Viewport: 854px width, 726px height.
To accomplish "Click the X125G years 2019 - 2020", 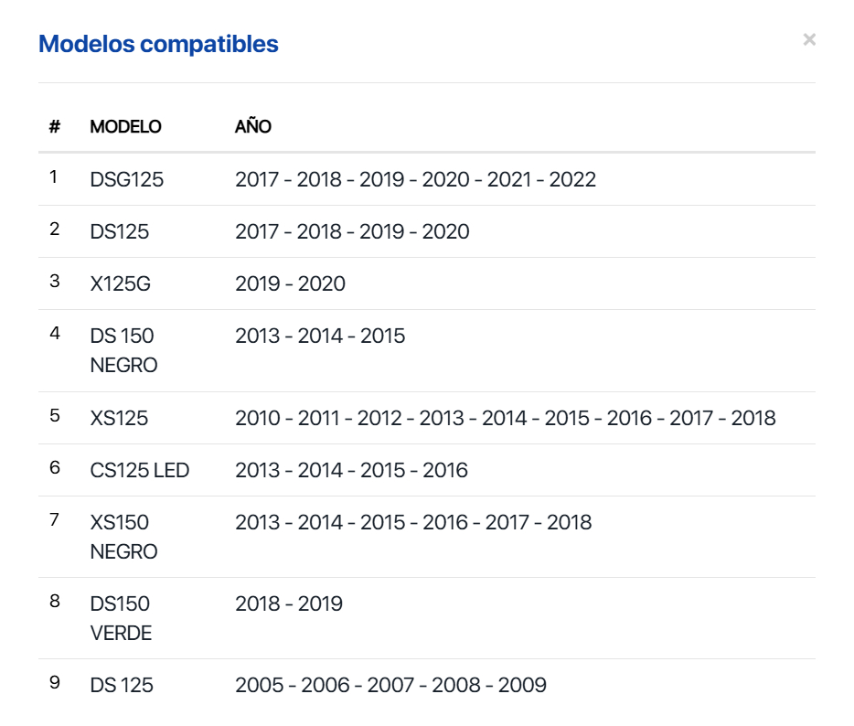I will (x=290, y=283).
